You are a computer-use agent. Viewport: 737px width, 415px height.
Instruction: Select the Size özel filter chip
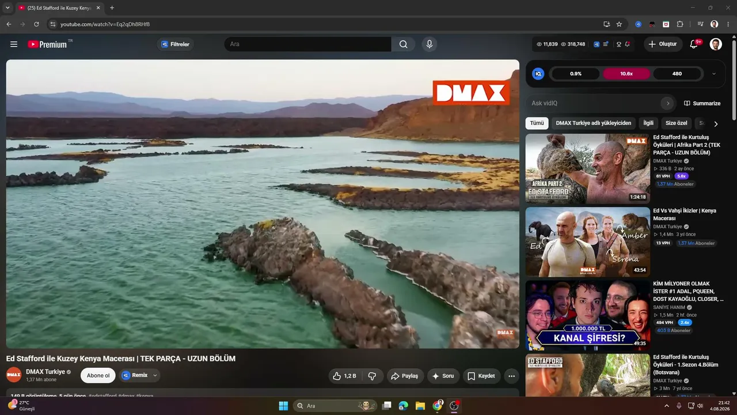click(677, 123)
